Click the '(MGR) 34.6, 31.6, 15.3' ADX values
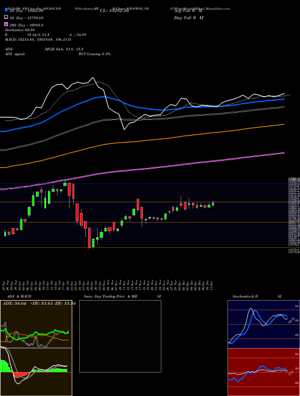Screen dimensions: 300x396 click(64, 49)
